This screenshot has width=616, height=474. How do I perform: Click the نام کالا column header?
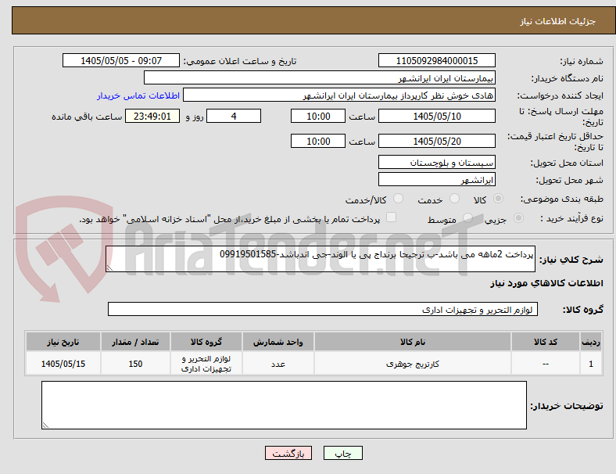(413, 342)
